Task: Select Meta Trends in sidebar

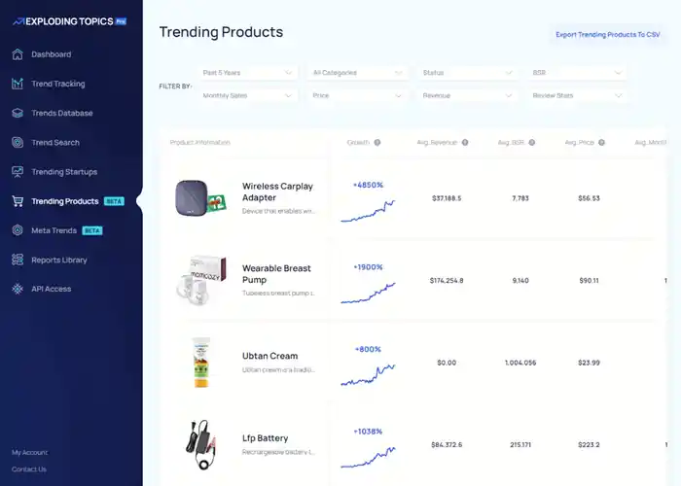Action: (x=54, y=230)
